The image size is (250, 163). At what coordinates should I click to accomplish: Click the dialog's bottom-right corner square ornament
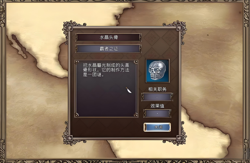[179, 138]
